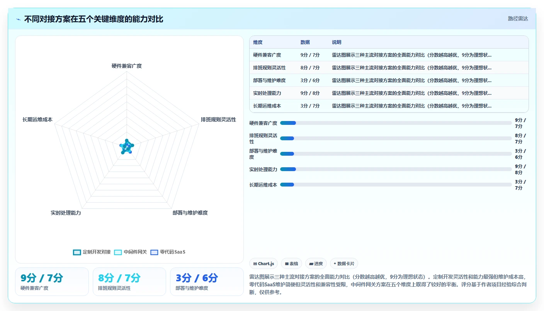Click the 路径雷达 label in the header
544x311 pixels.
click(518, 18)
